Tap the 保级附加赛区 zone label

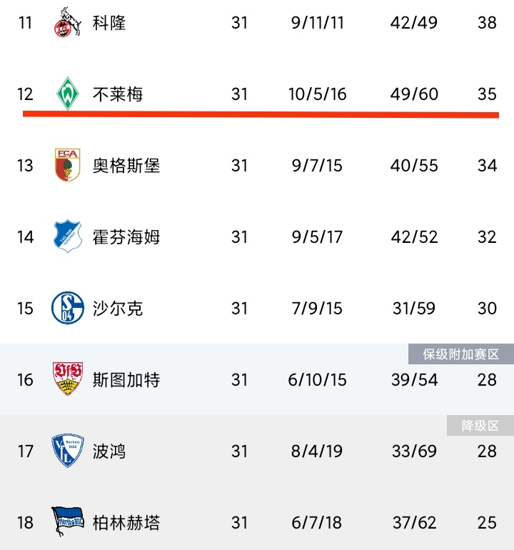pyautogui.click(x=461, y=354)
